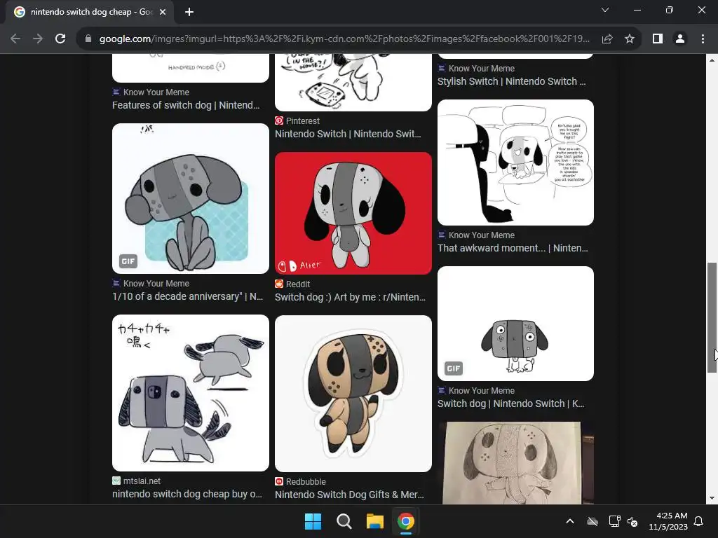
Task: Open the tan switch dog sticker image
Action: (x=353, y=394)
